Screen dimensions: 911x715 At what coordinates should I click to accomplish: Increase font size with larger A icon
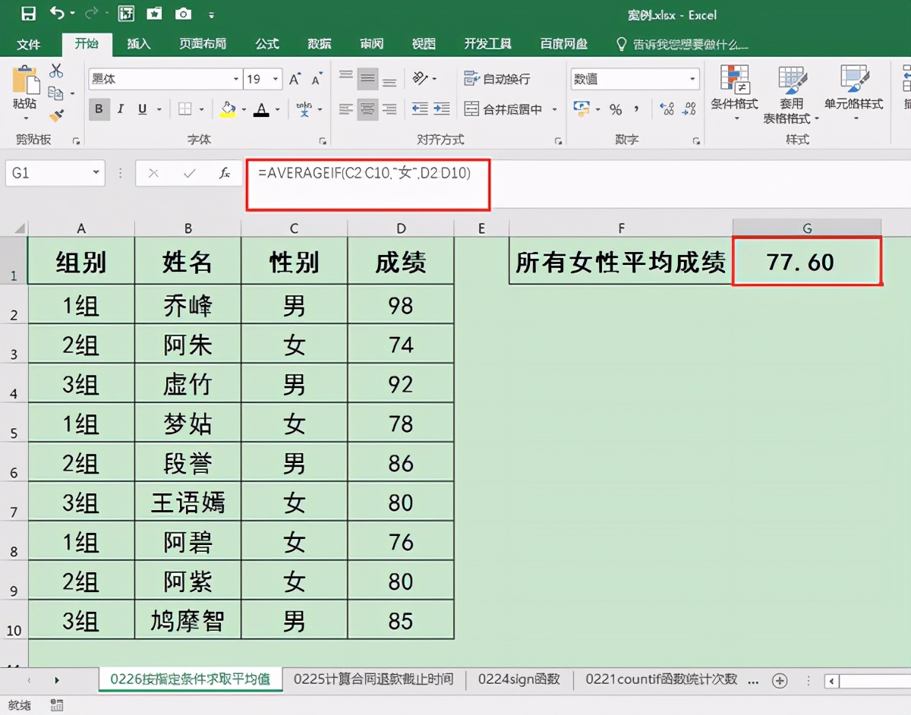[295, 79]
